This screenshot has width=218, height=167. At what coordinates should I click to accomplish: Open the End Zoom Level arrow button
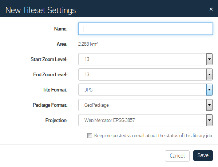coord(209,74)
